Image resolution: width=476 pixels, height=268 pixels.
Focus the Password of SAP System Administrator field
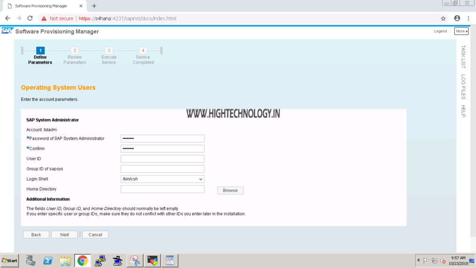pyautogui.click(x=162, y=138)
